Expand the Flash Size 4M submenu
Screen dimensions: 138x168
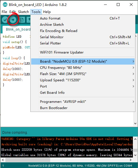(x=83, y=74)
